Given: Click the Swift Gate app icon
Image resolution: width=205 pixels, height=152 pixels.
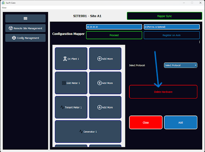Looking at the screenshot, I should point(3,3).
